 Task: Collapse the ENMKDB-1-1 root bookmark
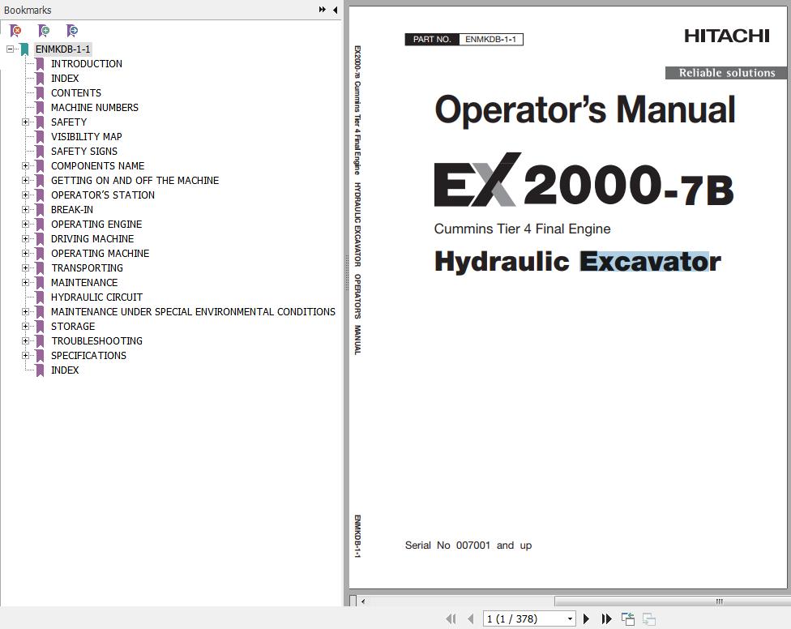(10, 49)
